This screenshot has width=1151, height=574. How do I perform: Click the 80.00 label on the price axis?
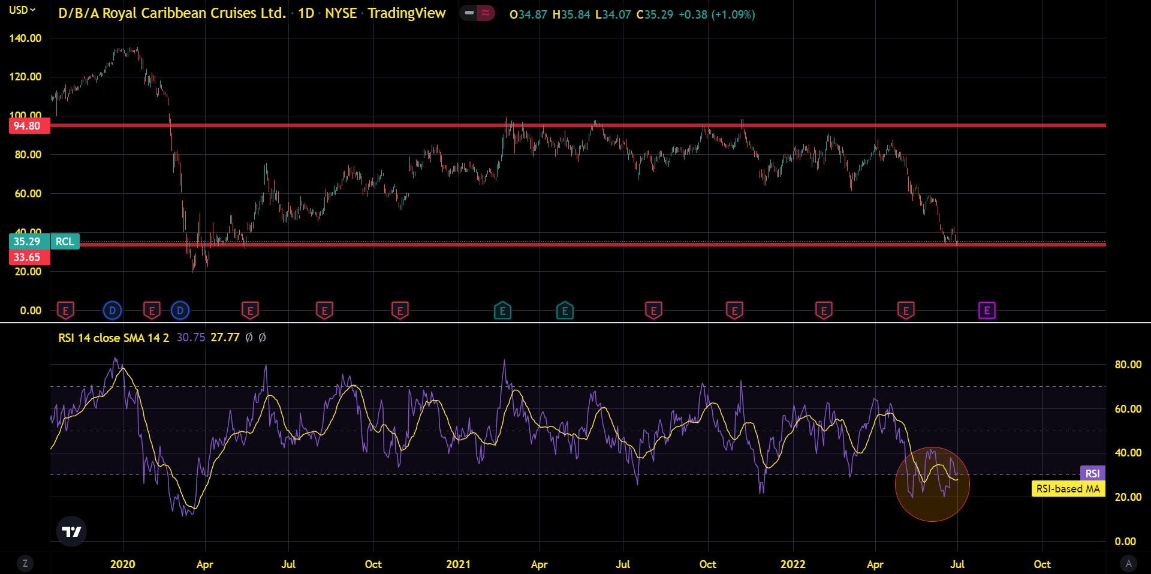[x=28, y=155]
